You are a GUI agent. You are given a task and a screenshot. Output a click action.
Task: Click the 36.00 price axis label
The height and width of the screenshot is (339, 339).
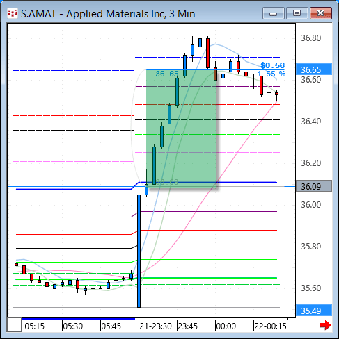(311, 205)
